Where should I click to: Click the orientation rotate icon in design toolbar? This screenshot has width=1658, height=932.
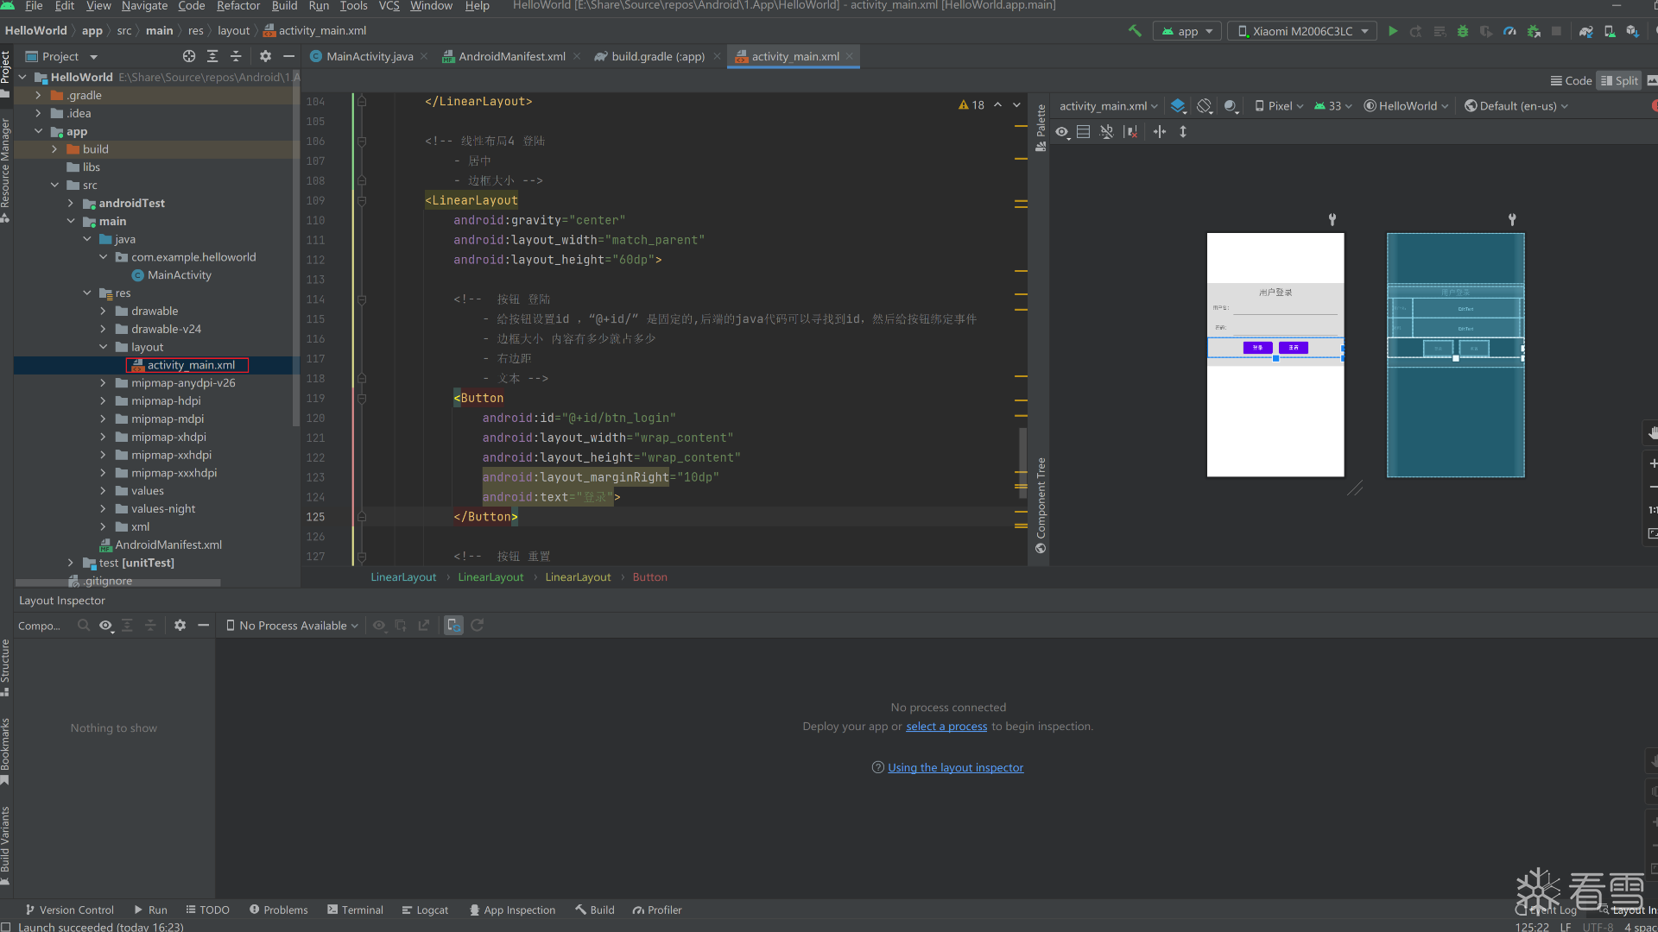click(1205, 106)
